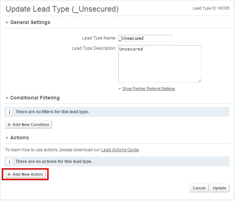
Task: Collapse the Actions section icon
Action: point(7,138)
